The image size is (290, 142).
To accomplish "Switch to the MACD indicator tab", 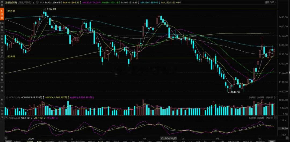I will pyautogui.click(x=91, y=141).
